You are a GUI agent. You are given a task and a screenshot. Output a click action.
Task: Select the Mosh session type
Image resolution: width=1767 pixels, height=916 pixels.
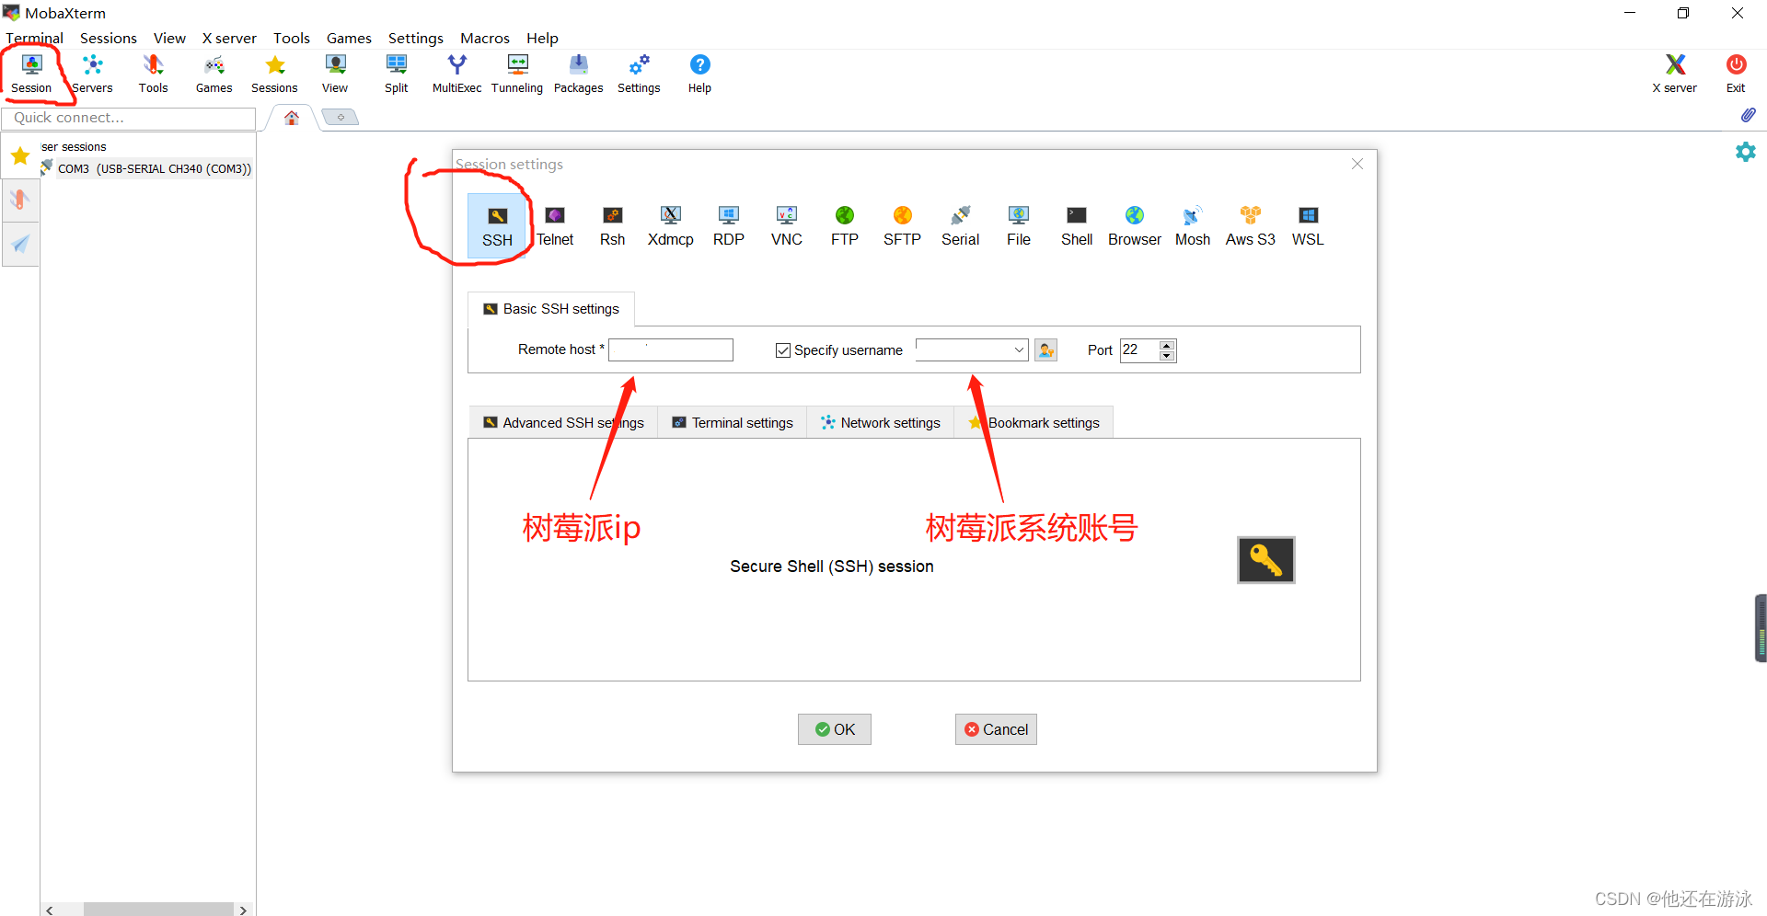click(1192, 226)
